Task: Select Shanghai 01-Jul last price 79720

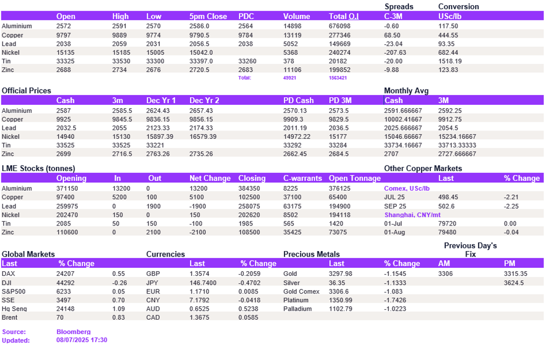Action: point(447,224)
